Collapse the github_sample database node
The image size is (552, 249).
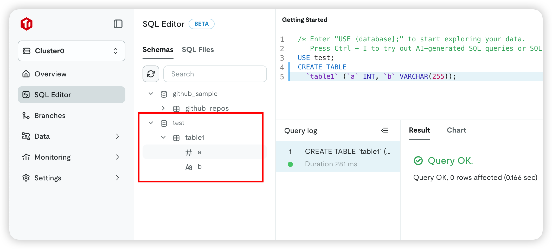click(x=151, y=94)
